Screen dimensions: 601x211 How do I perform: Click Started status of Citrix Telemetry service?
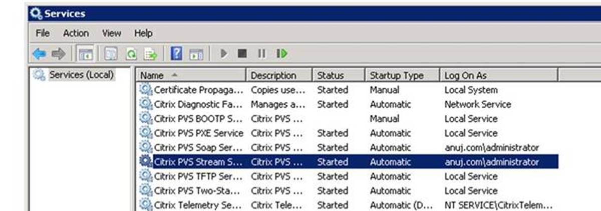(x=333, y=205)
